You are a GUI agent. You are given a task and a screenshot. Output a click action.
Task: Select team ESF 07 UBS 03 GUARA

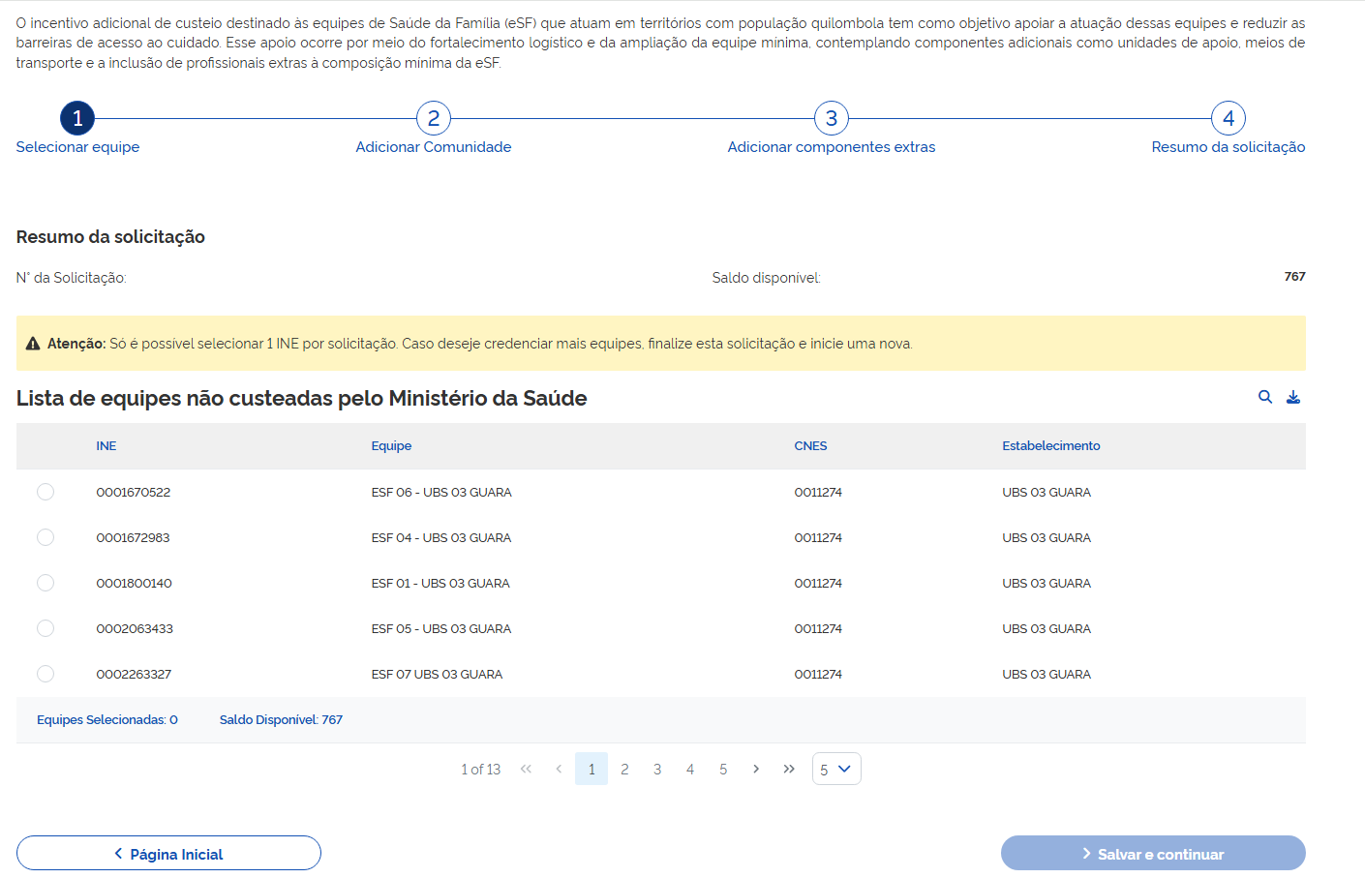pyautogui.click(x=45, y=673)
